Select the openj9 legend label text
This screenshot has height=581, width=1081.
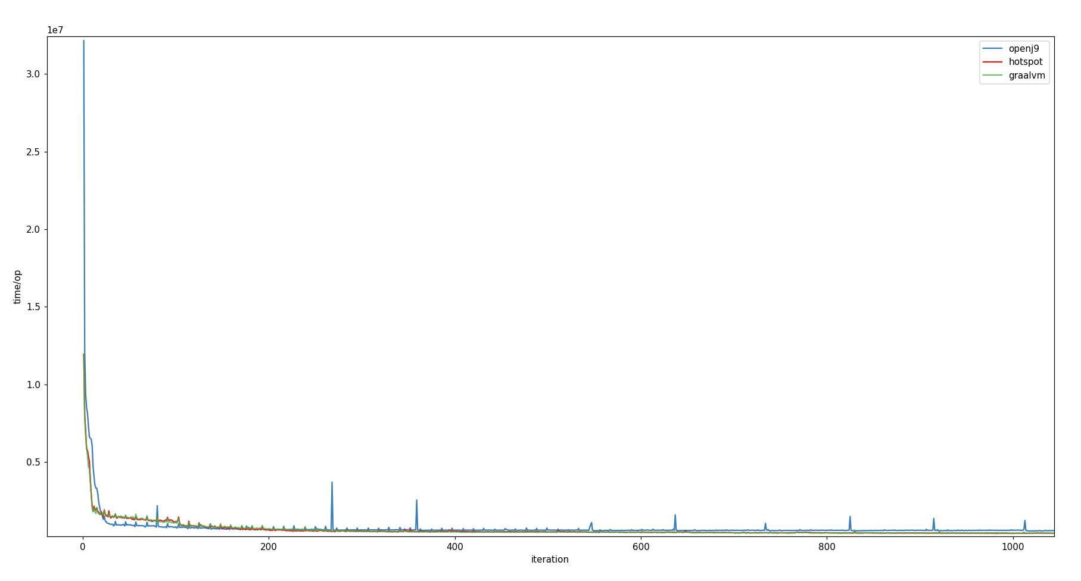(1023, 49)
